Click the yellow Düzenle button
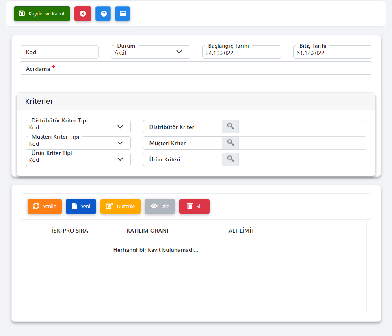Screen dimensions: 392x336 [120, 206]
